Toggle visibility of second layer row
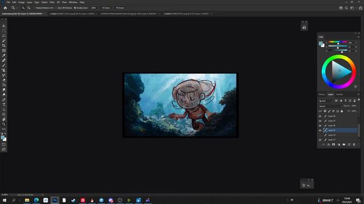 coord(320,121)
